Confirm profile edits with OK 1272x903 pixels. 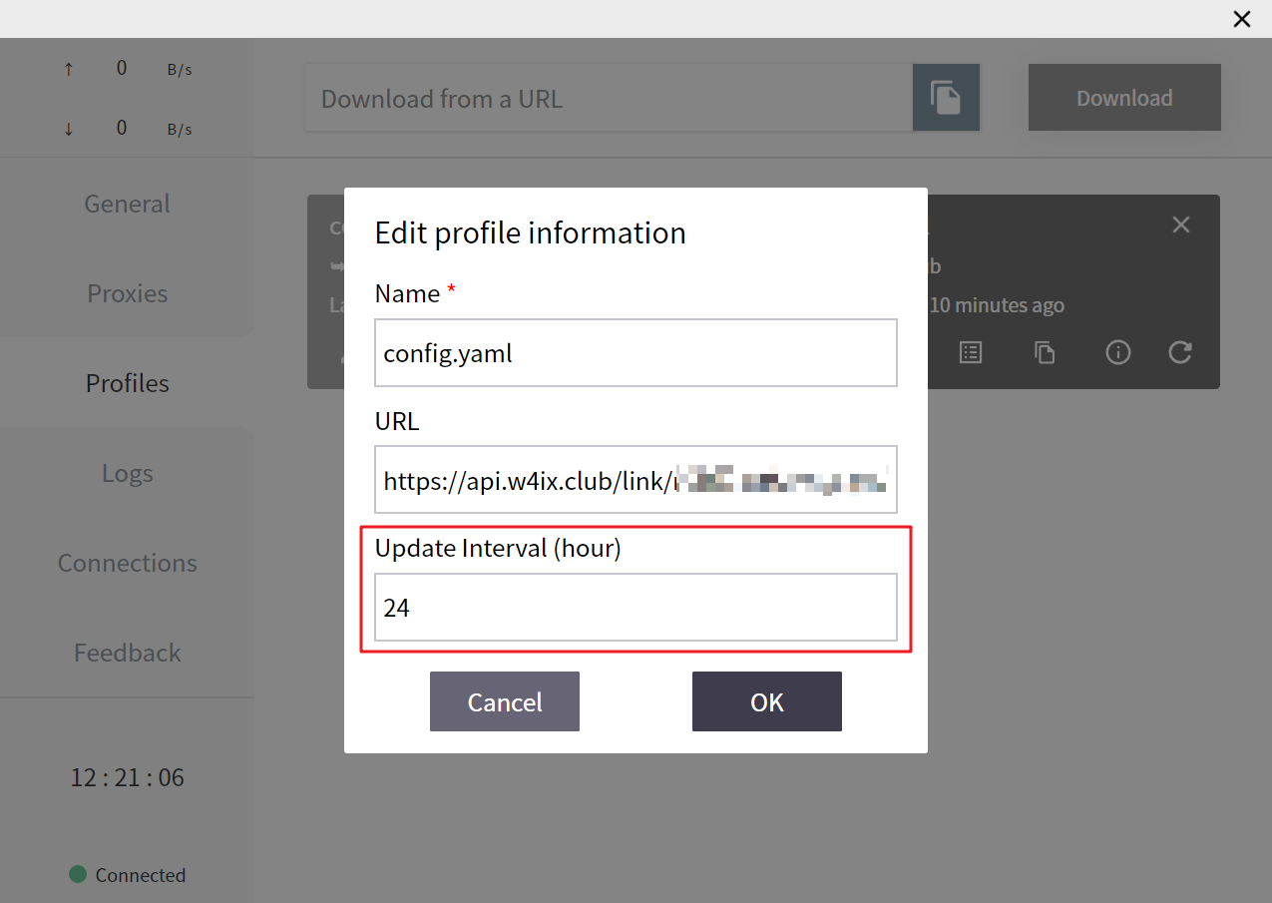tap(766, 701)
